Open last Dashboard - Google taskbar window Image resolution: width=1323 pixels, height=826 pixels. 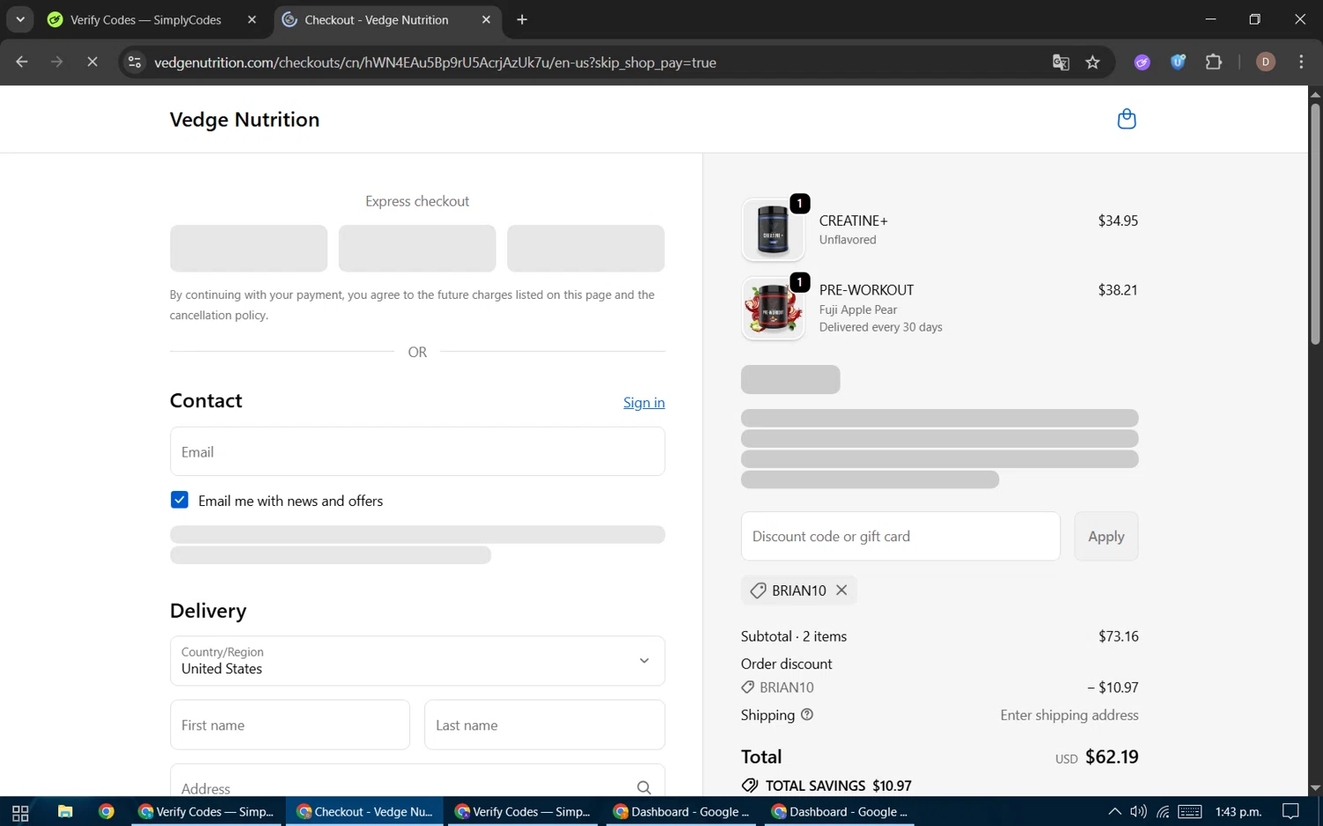[840, 812]
